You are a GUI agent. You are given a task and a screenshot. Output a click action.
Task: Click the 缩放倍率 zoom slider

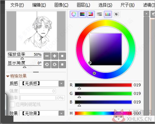coord(24,57)
